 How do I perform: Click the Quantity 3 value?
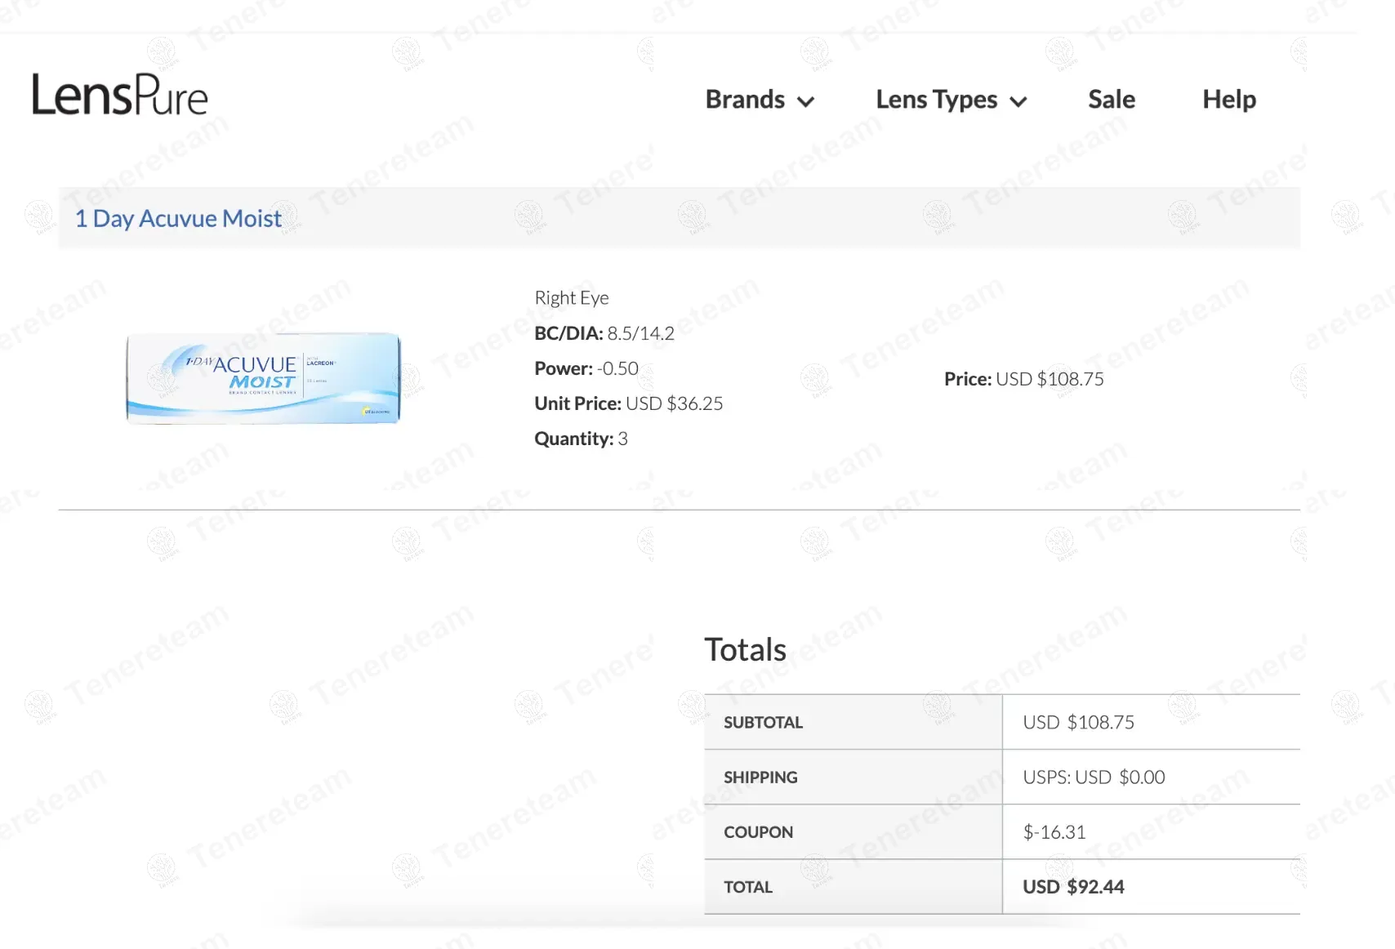pyautogui.click(x=622, y=439)
